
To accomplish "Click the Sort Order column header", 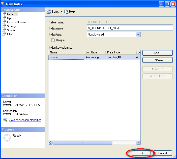I will [95, 52].
